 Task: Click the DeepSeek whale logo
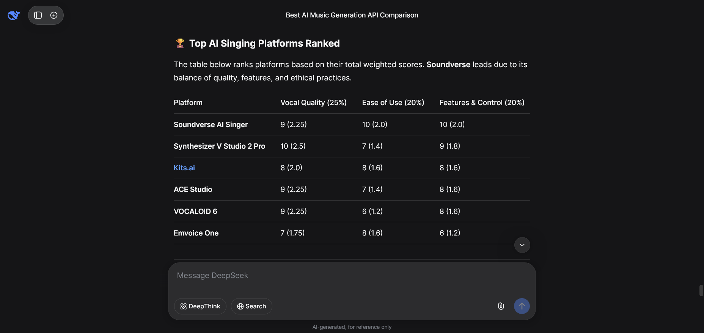14,15
